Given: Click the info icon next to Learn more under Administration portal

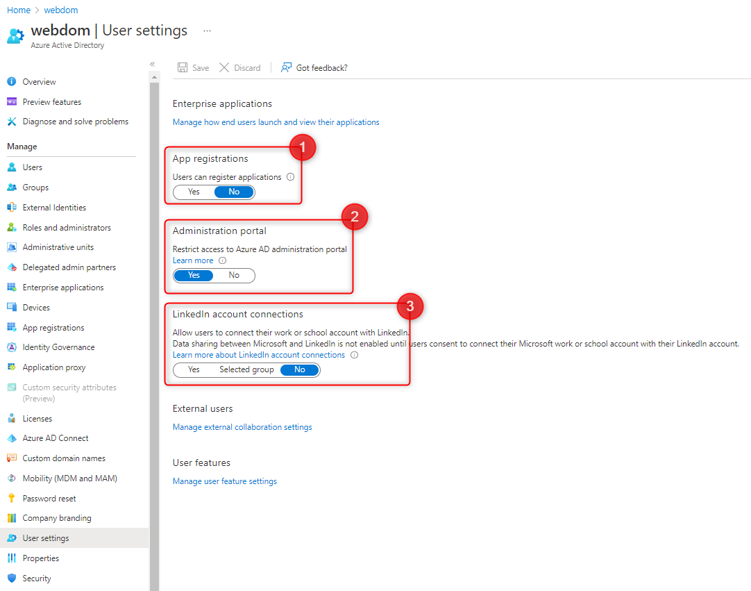Looking at the screenshot, I should pos(222,260).
